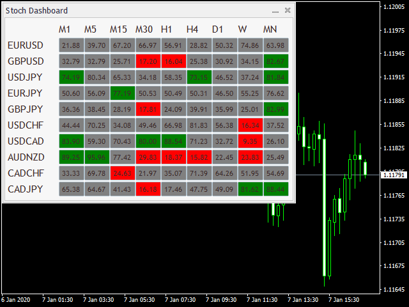The image size is (409, 307).
Task: Click CADJPY M1 cell 65.38
Action: coord(71,189)
